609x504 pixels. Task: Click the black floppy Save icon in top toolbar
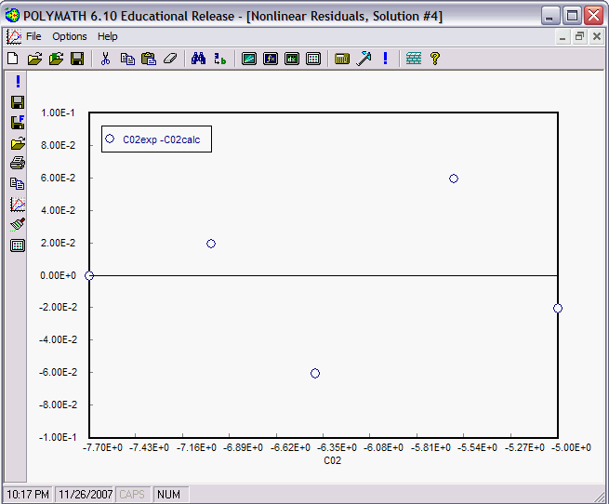click(77, 59)
